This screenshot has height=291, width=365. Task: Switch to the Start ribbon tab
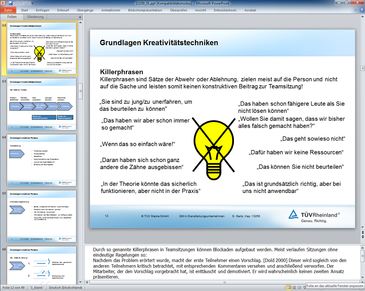pos(24,10)
